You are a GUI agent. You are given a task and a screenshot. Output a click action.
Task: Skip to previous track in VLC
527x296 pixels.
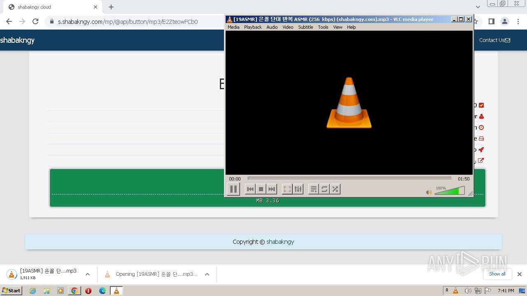[x=250, y=189]
